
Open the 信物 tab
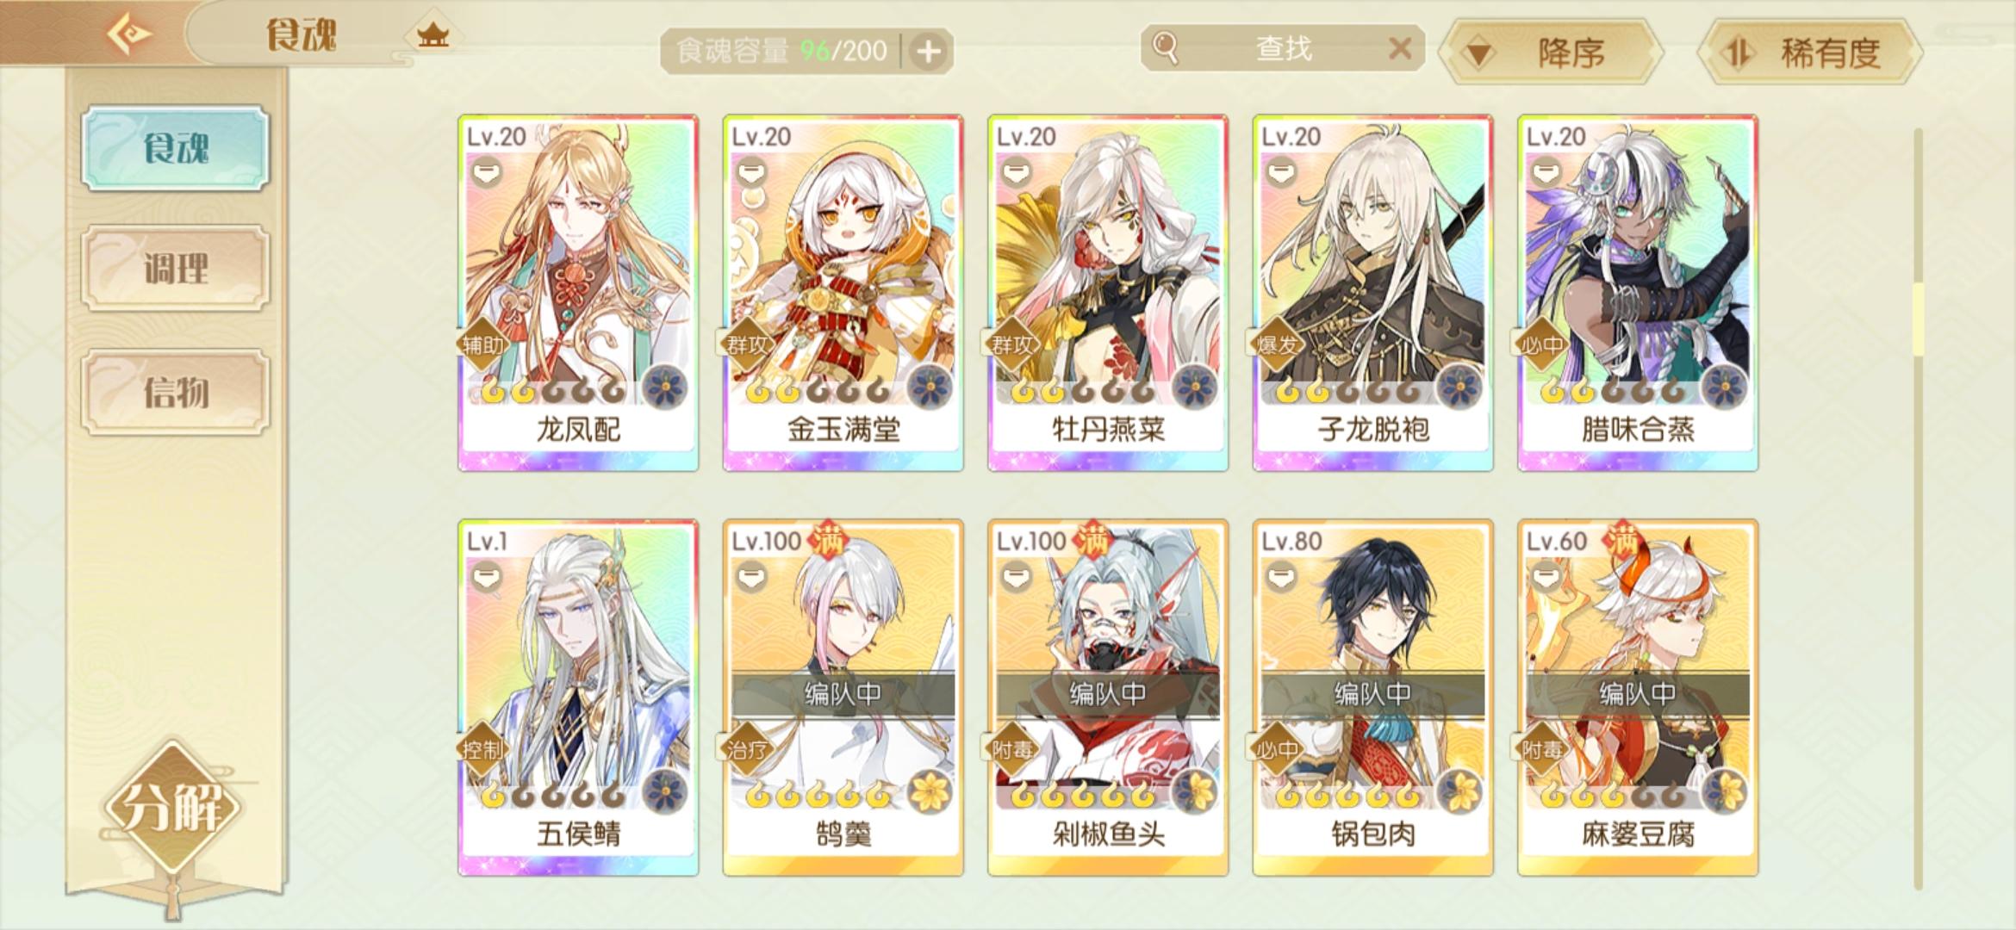(x=176, y=392)
